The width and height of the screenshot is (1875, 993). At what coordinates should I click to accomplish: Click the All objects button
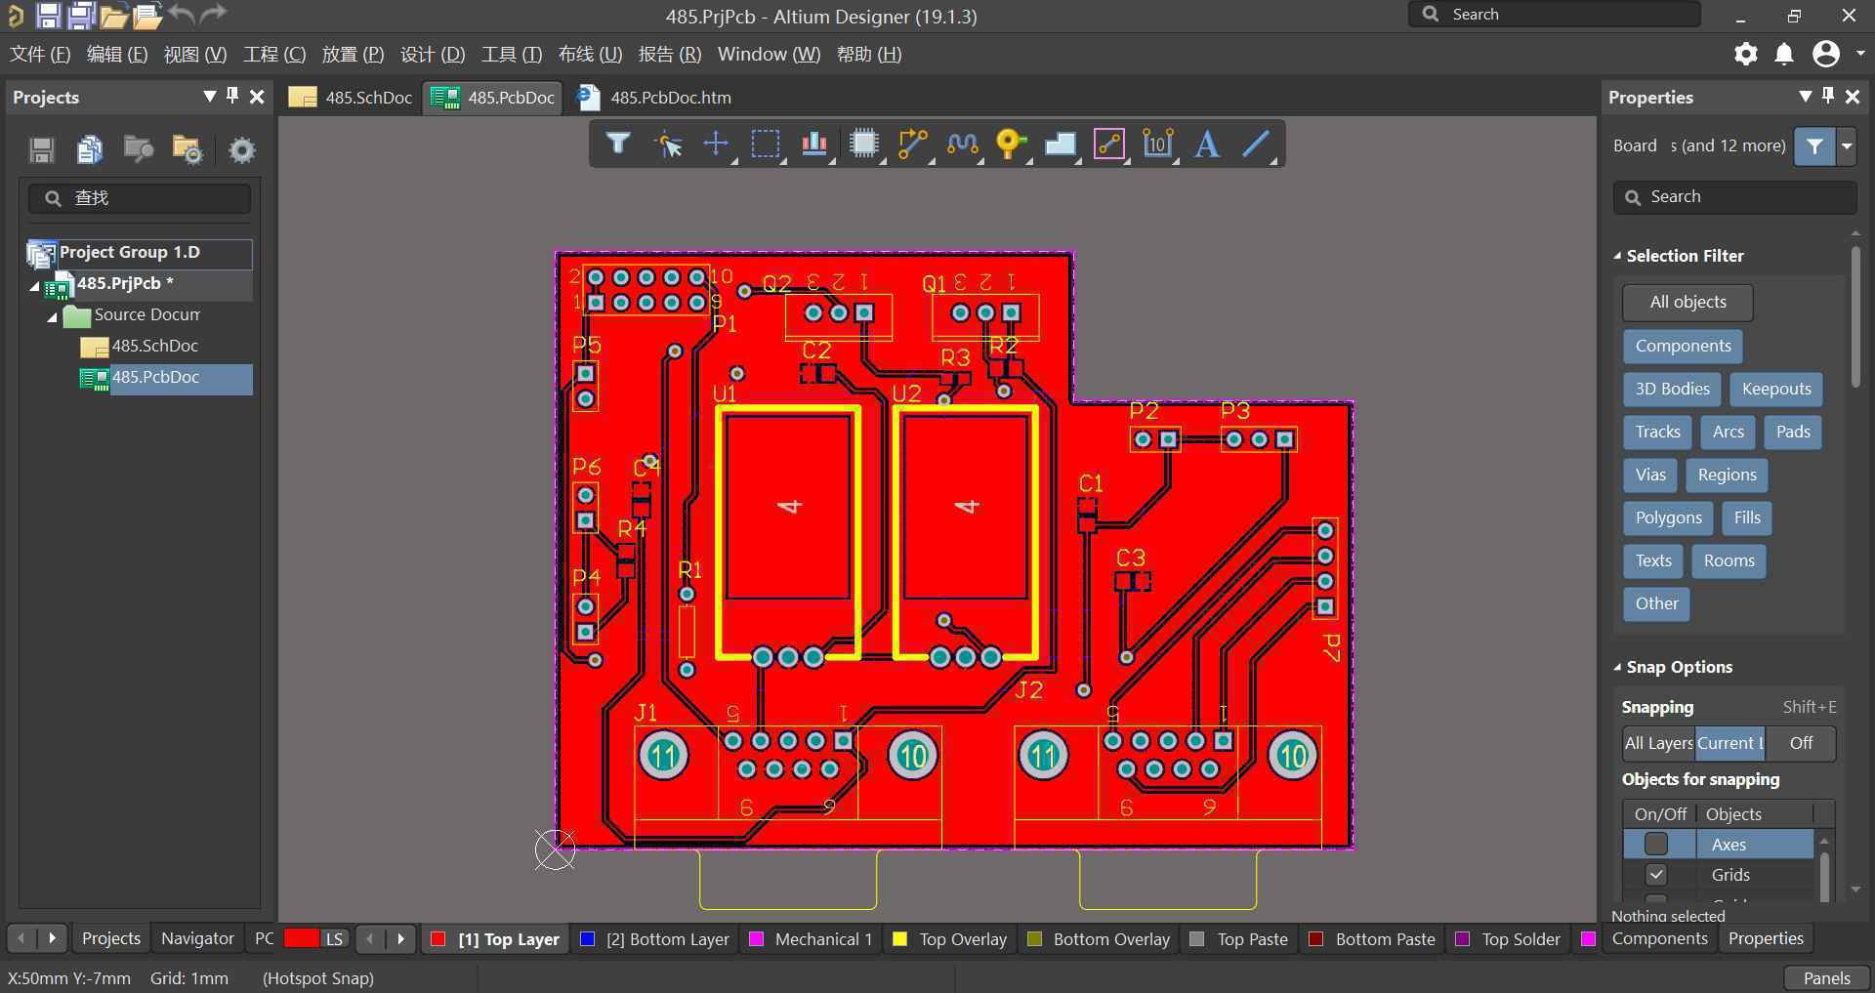[1687, 303]
